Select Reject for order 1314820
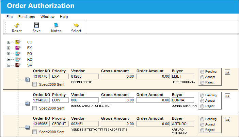Image resolution: width=239 pixels, height=137 pixels. coord(202,106)
